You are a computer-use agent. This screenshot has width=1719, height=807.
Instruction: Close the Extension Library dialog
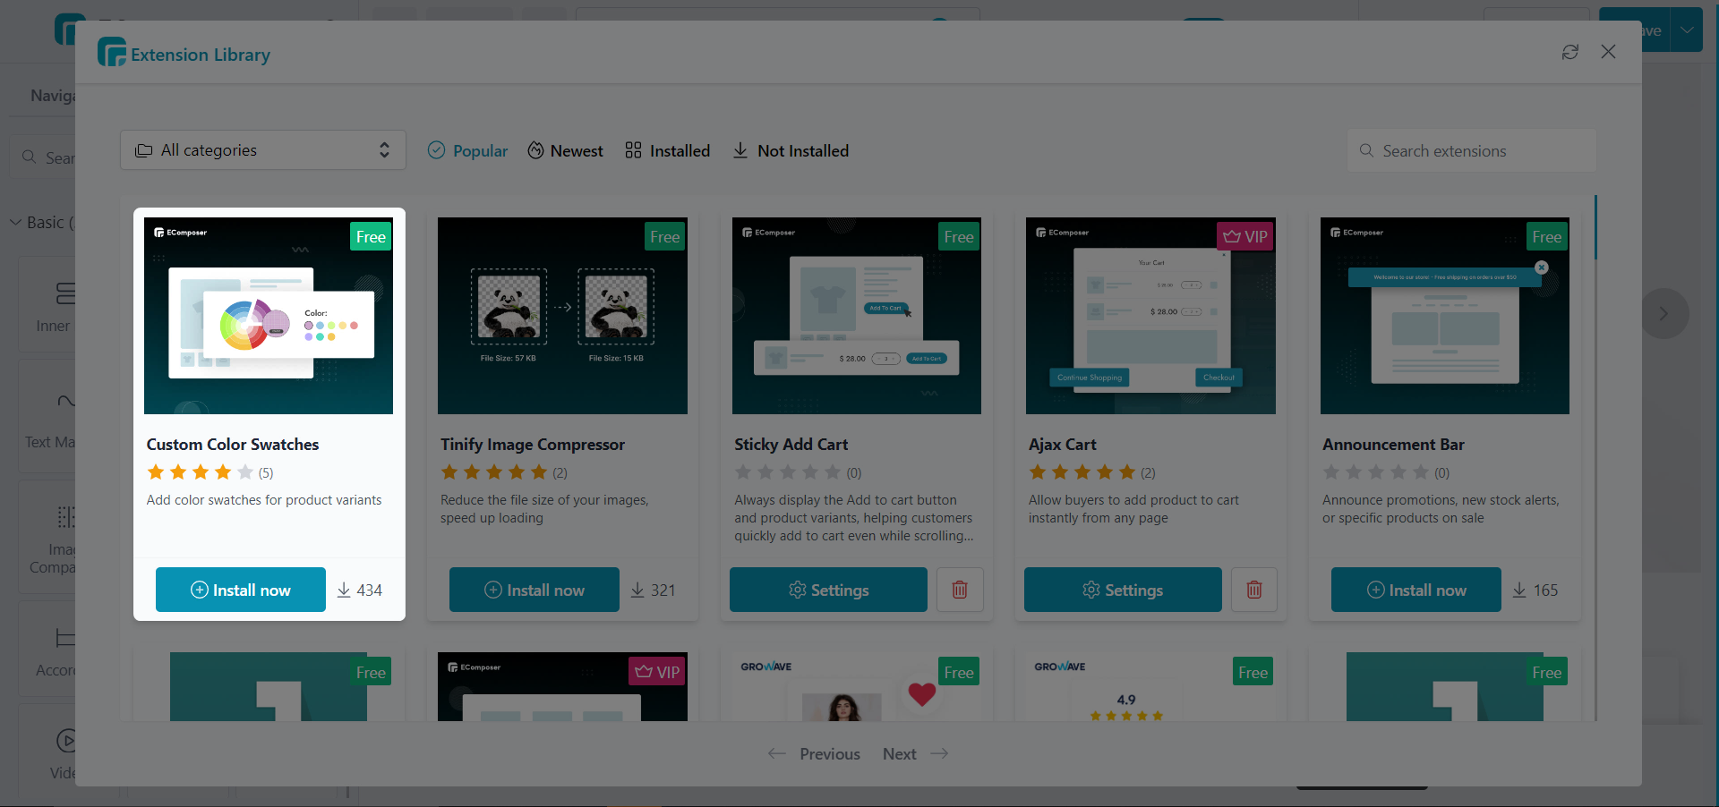click(1608, 52)
